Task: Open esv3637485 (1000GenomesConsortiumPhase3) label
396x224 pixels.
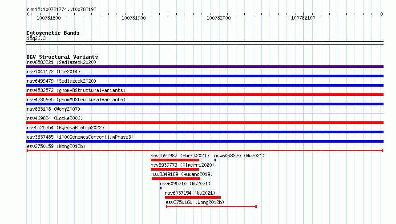Action: 80,137
